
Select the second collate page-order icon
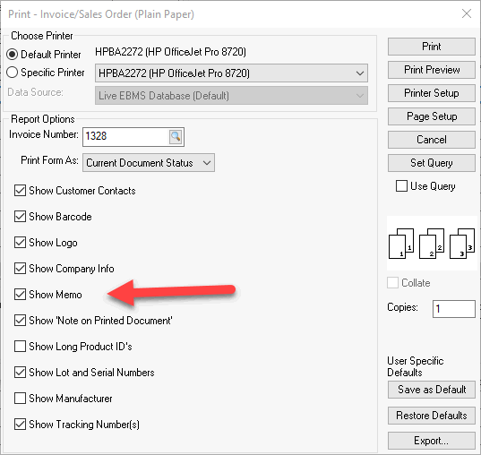[x=432, y=244]
